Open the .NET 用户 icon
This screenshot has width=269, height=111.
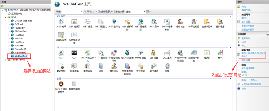pos(154,22)
